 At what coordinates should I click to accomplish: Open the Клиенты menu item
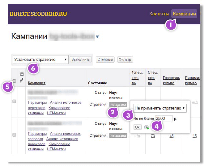click(x=159, y=14)
